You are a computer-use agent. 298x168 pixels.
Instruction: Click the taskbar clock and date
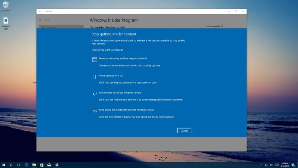tap(285, 165)
